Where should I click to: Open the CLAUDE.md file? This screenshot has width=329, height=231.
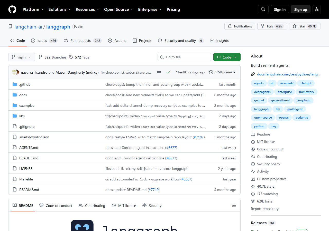pos(29,158)
